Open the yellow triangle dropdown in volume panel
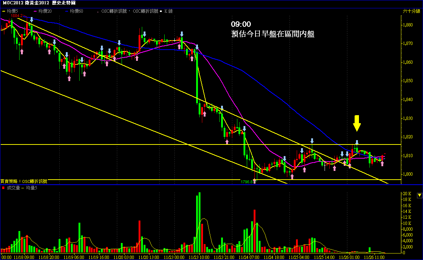This screenshot has width=423, height=260. coord(419,195)
